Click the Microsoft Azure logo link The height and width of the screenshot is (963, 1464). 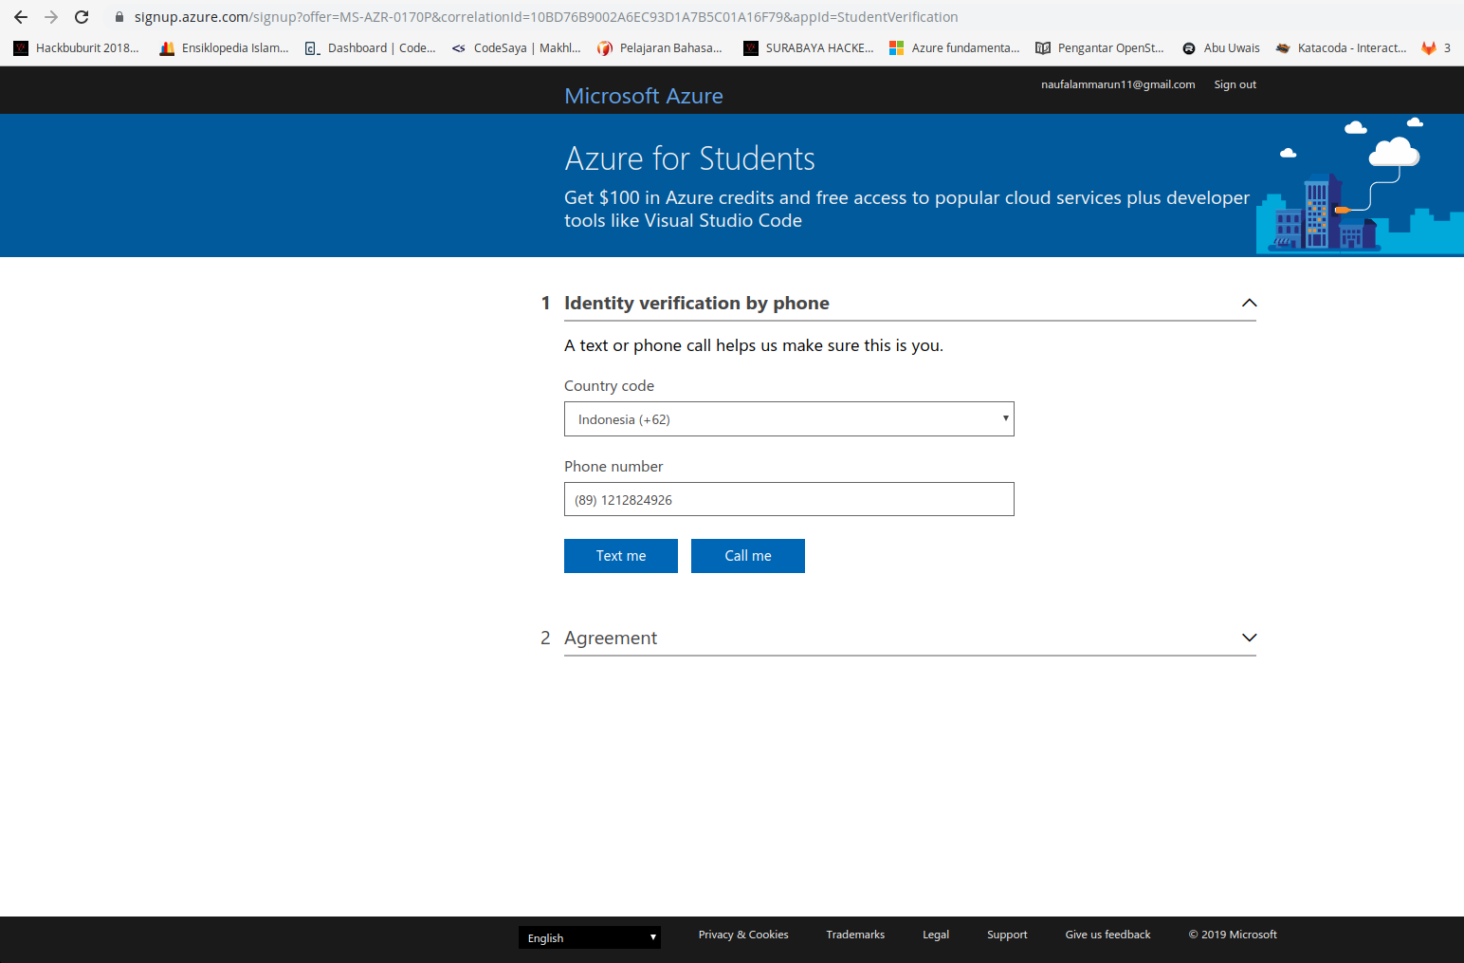click(644, 96)
